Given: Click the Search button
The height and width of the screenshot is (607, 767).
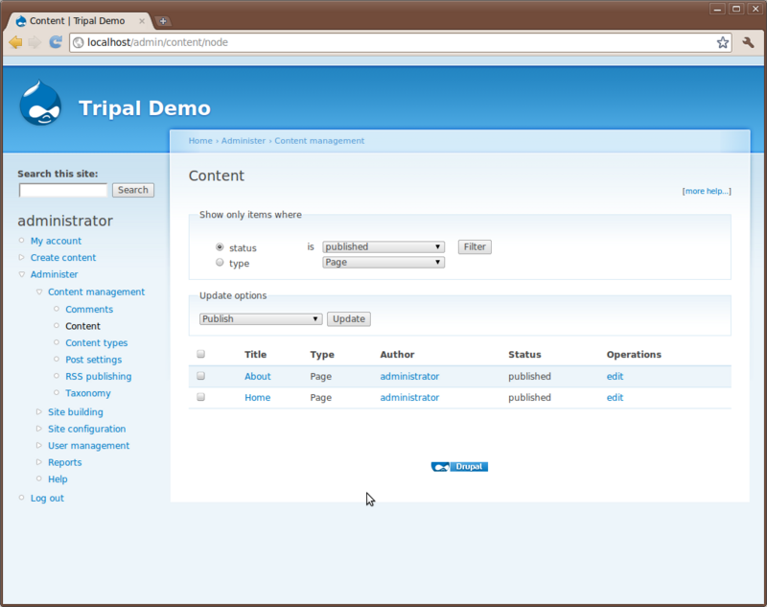Looking at the screenshot, I should click(133, 190).
